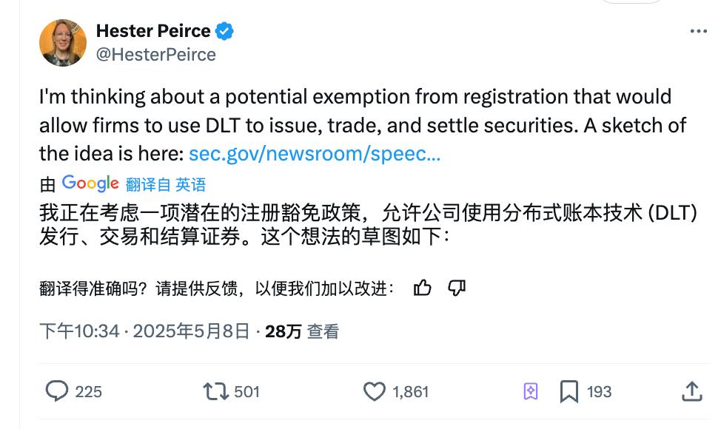Image resolution: width=721 pixels, height=429 pixels.
Task: View the 28万 查看 view count
Action: coord(301,331)
